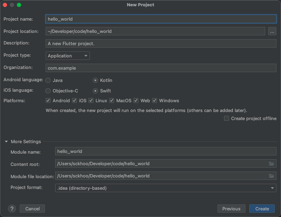This screenshot has height=217, width=281.
Task: Click folder icon in Module file location field
Action: pyautogui.click(x=271, y=176)
